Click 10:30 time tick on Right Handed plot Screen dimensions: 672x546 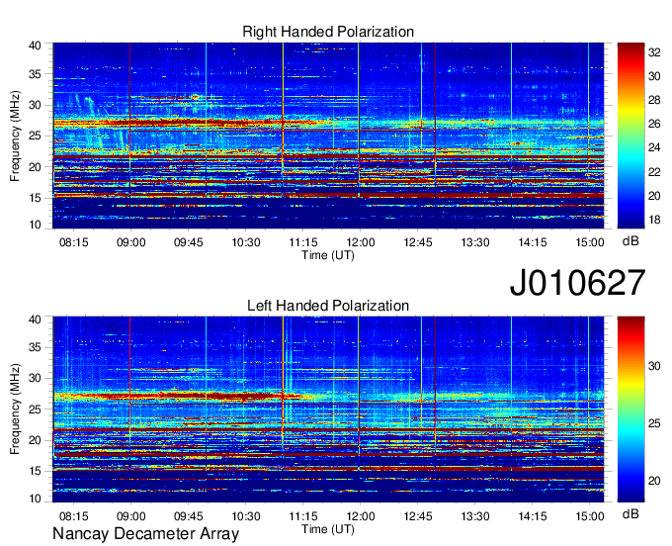coord(245,242)
